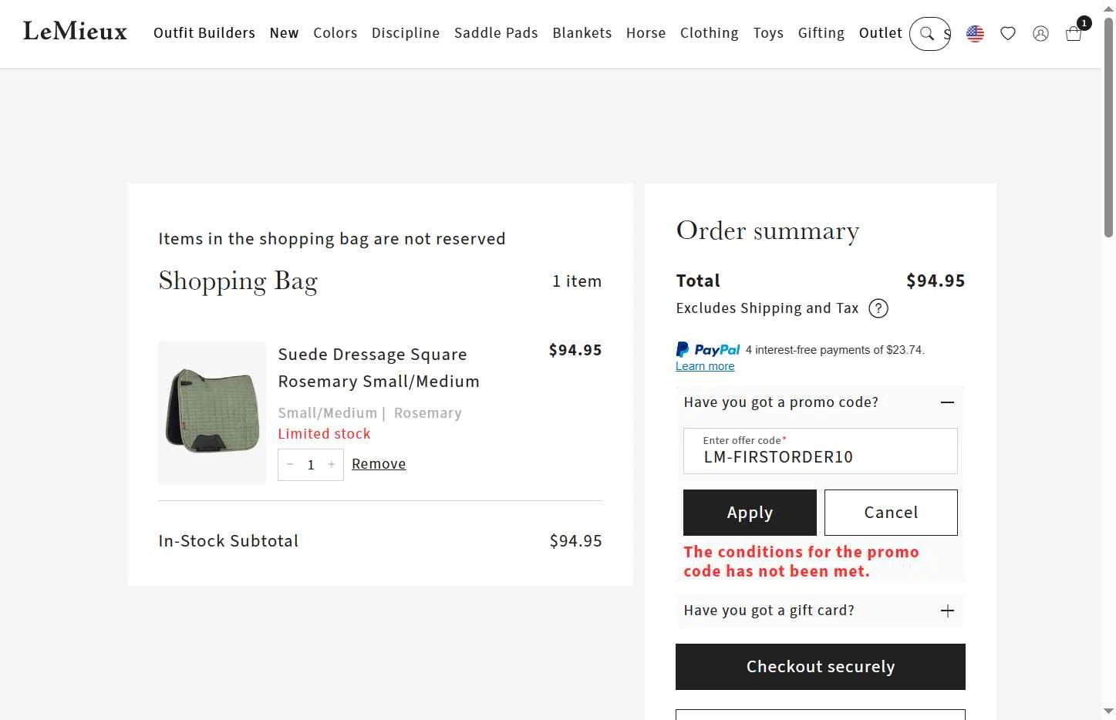Click the shipping and tax help icon
Image resolution: width=1116 pixels, height=720 pixels.
pyautogui.click(x=878, y=308)
